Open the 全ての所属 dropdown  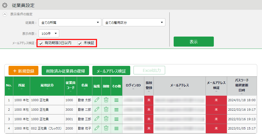70,22
